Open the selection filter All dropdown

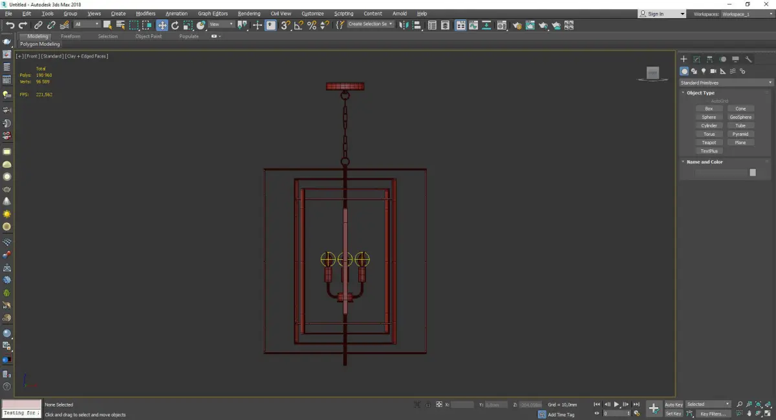tap(87, 25)
